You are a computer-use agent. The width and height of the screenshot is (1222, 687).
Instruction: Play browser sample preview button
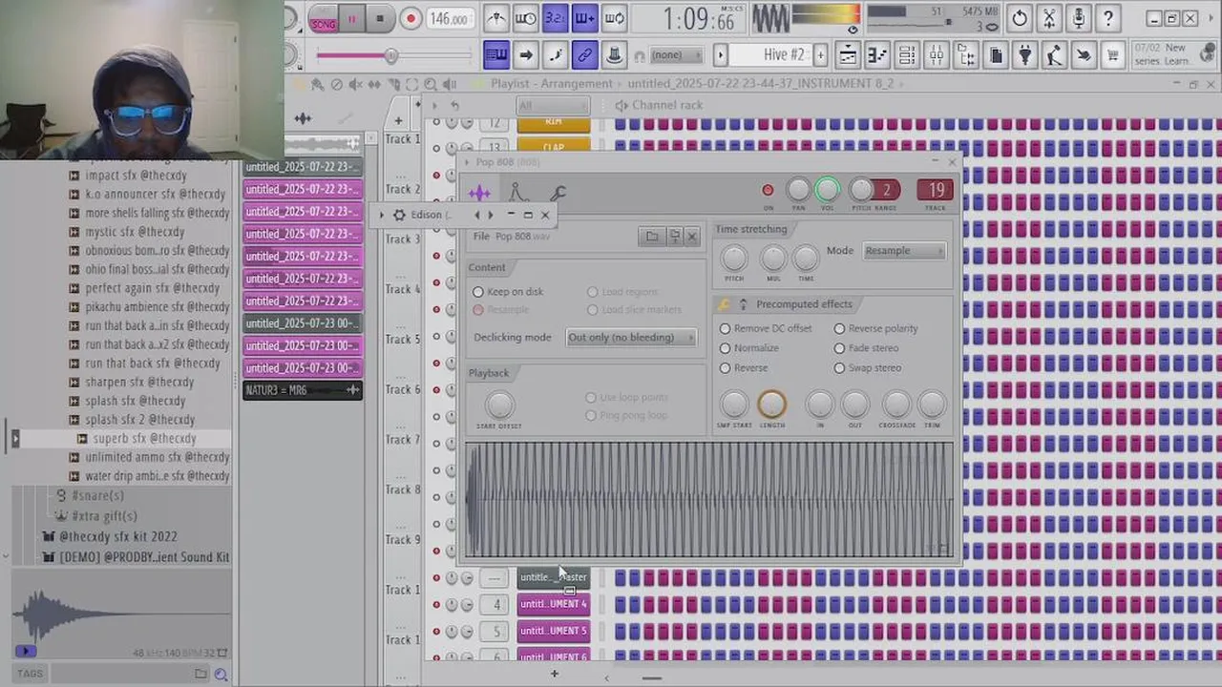tap(25, 652)
